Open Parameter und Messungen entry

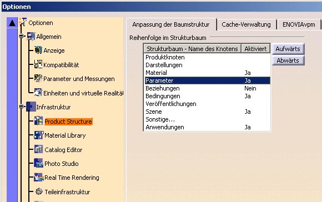(x=79, y=79)
